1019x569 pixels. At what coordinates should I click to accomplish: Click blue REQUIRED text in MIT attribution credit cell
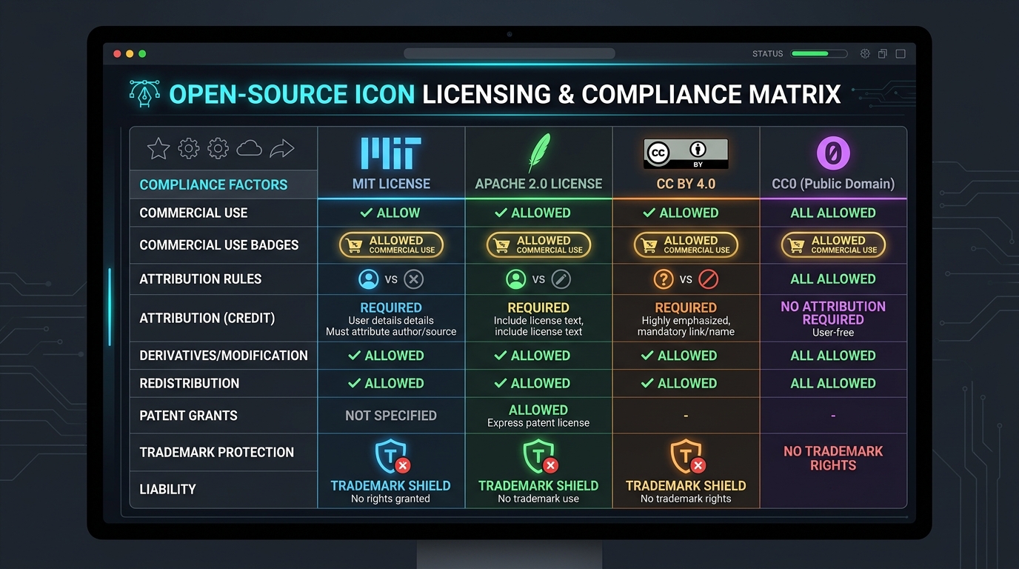tap(391, 307)
